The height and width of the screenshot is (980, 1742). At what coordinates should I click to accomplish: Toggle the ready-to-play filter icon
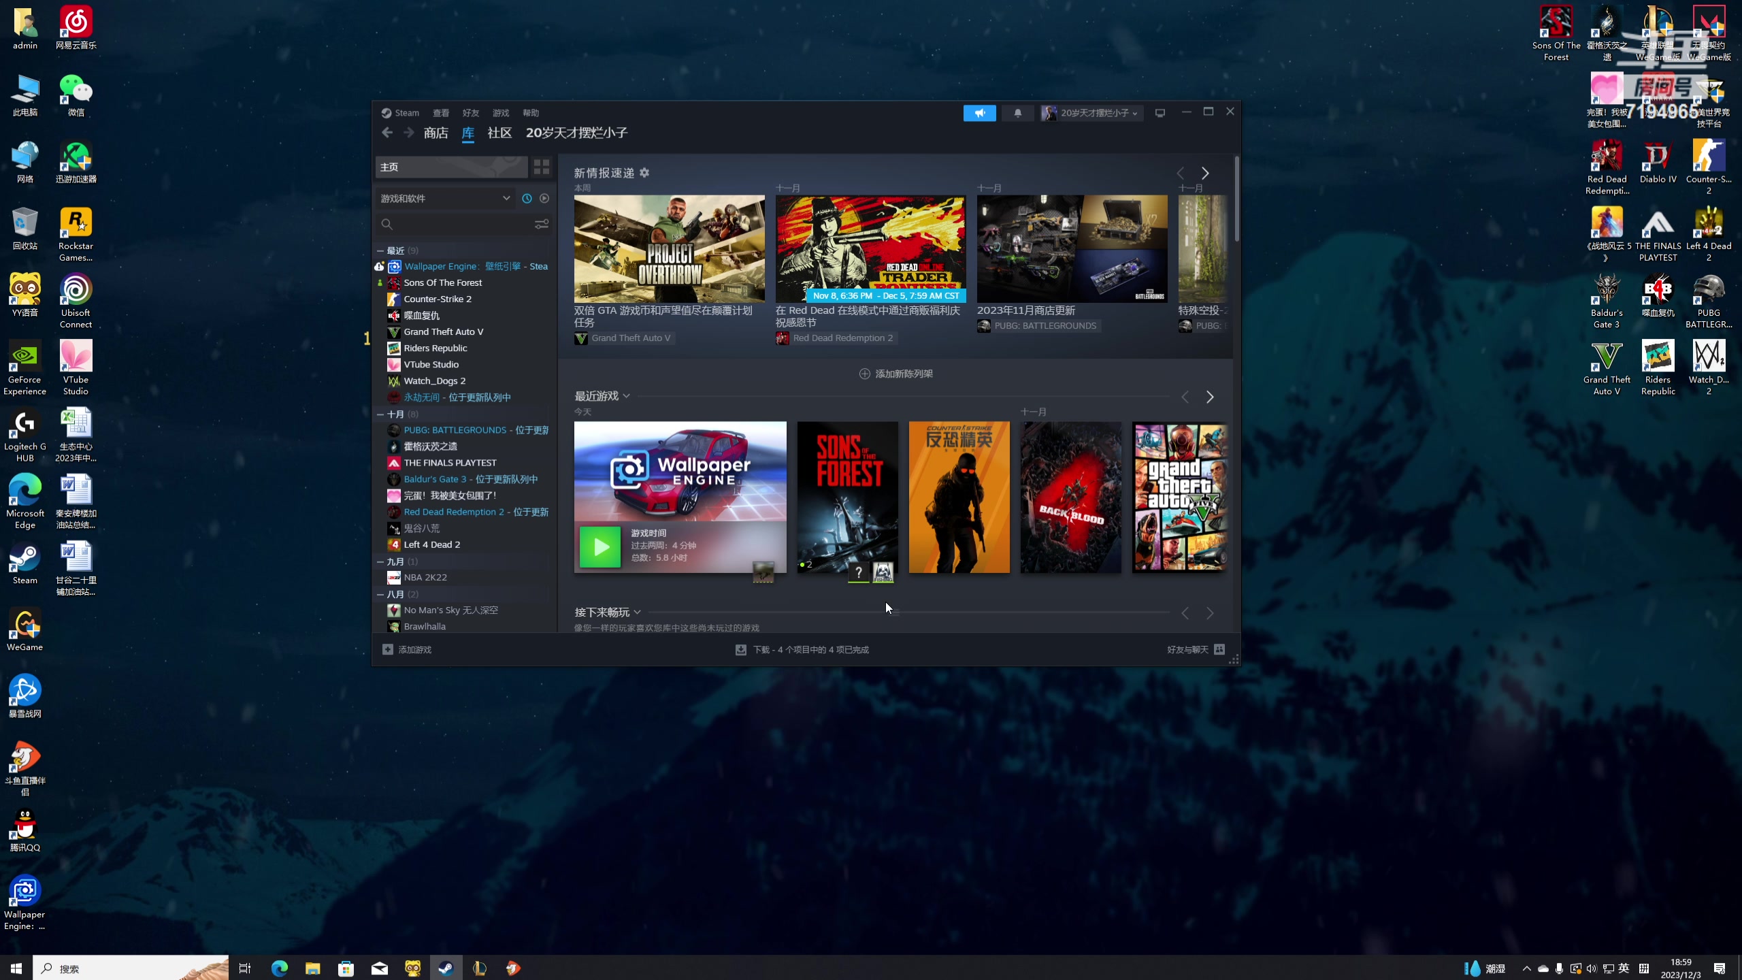544,198
